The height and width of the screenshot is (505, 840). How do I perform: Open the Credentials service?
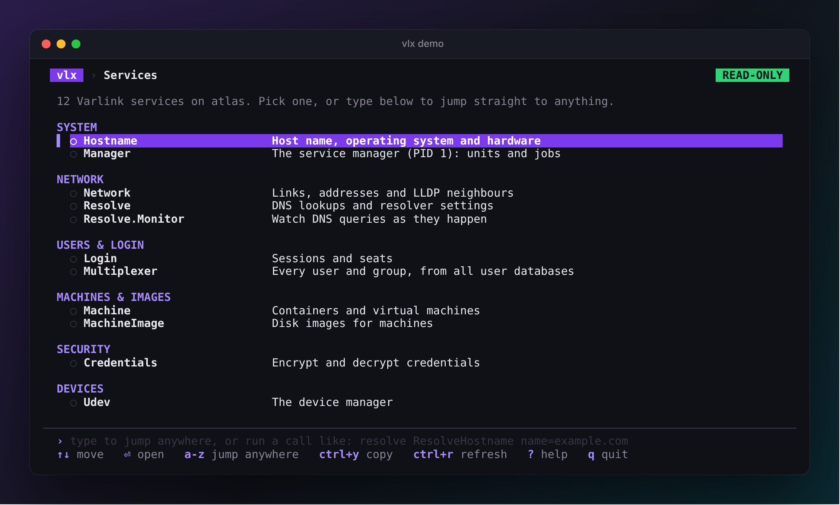120,363
